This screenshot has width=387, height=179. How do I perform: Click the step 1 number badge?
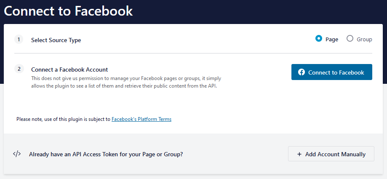click(x=19, y=40)
